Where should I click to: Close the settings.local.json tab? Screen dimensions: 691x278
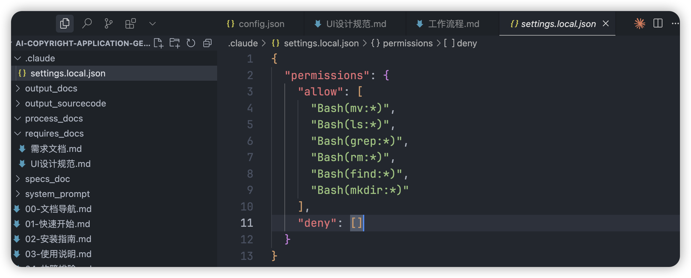pyautogui.click(x=606, y=24)
